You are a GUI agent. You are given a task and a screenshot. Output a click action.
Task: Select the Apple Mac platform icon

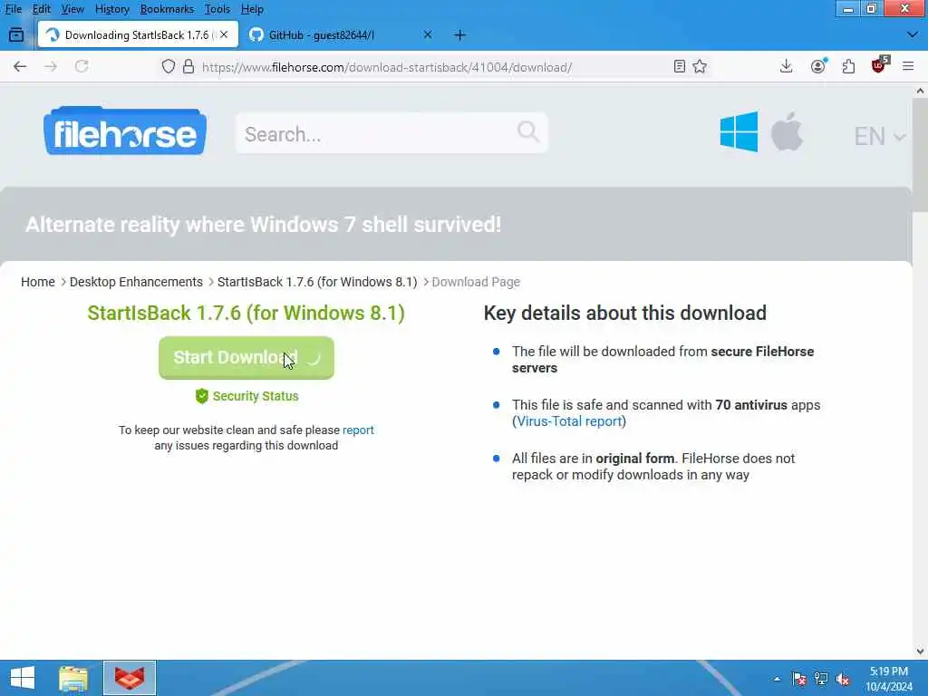click(x=787, y=131)
